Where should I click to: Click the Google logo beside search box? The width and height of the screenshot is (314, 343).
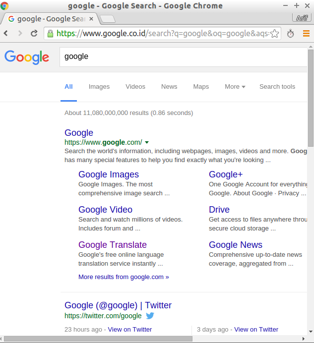[27, 57]
